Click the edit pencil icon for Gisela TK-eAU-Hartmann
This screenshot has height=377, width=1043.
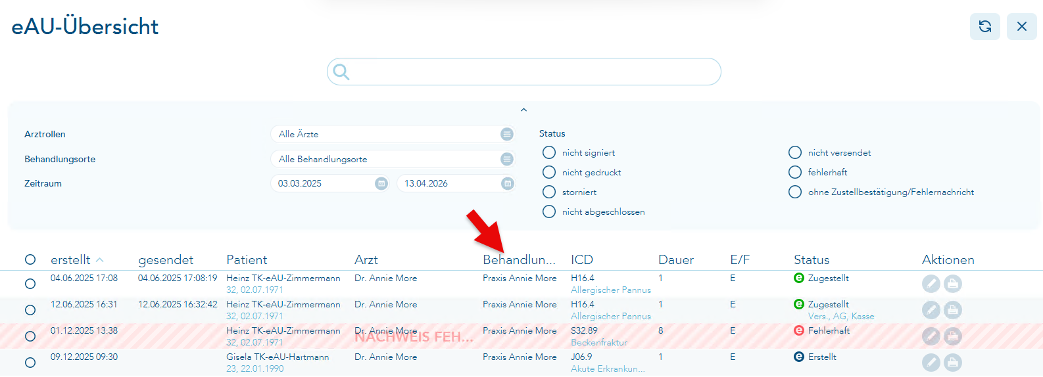click(931, 363)
